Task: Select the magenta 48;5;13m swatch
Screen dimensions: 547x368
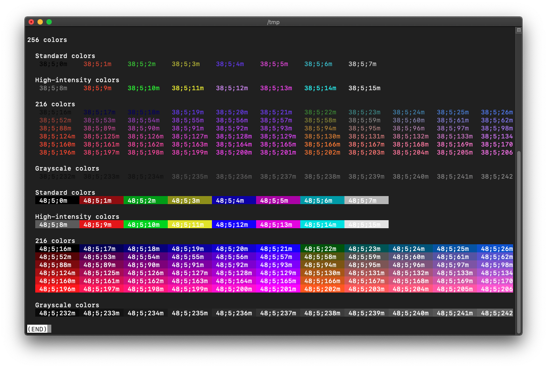Action: coord(278,225)
